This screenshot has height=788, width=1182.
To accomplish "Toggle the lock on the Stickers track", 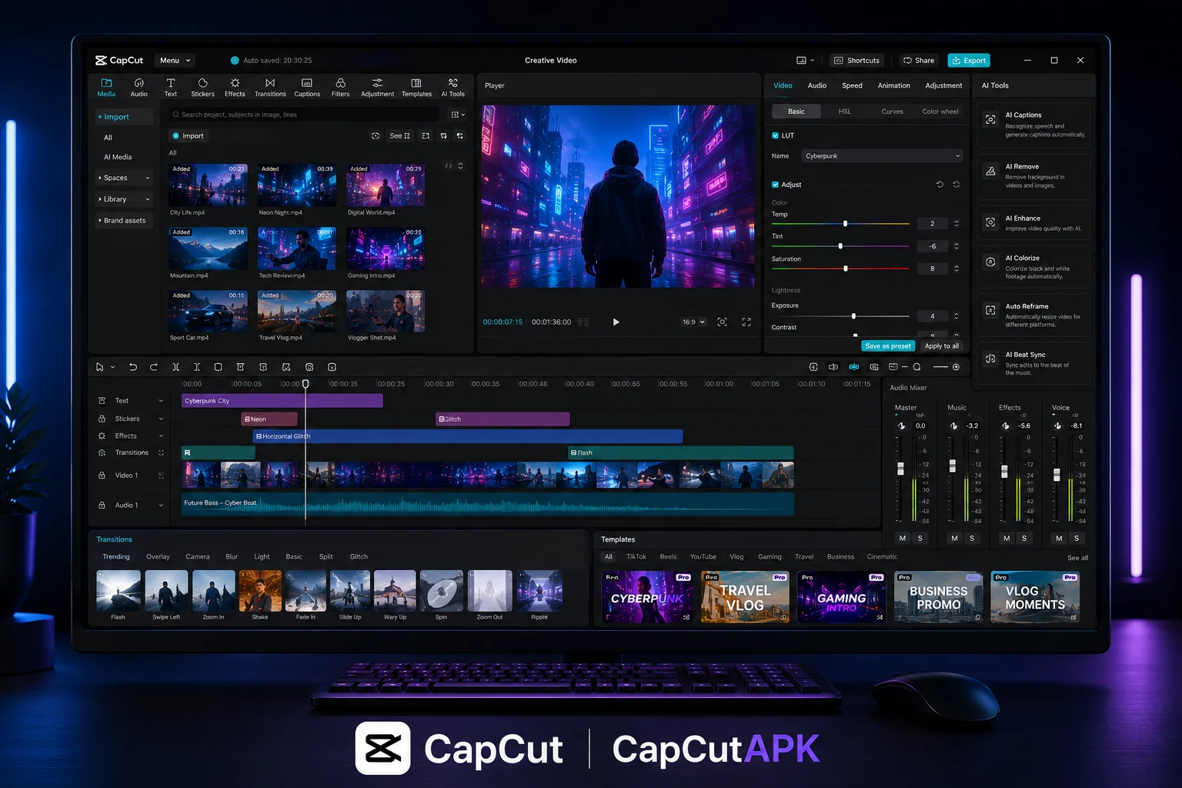I will (102, 419).
